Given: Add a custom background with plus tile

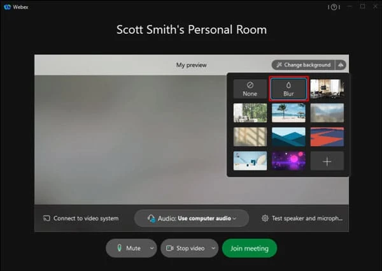Looking at the screenshot, I should tap(327, 161).
